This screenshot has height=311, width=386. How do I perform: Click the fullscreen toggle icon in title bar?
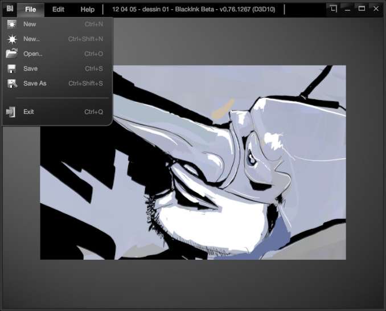(333, 9)
